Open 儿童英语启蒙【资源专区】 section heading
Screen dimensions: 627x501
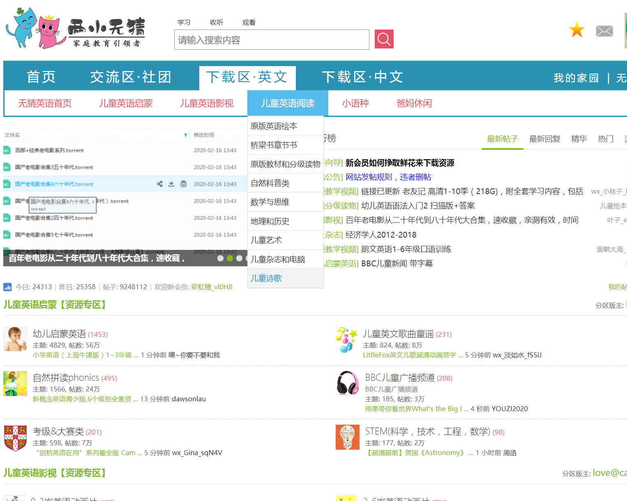(55, 304)
